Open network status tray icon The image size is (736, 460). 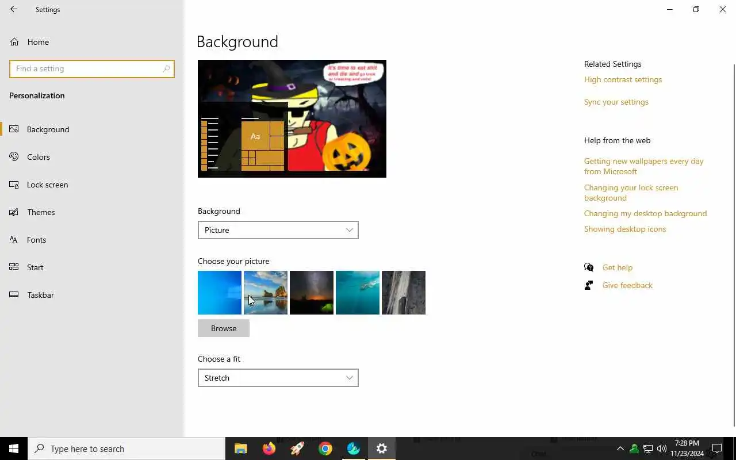(648, 448)
